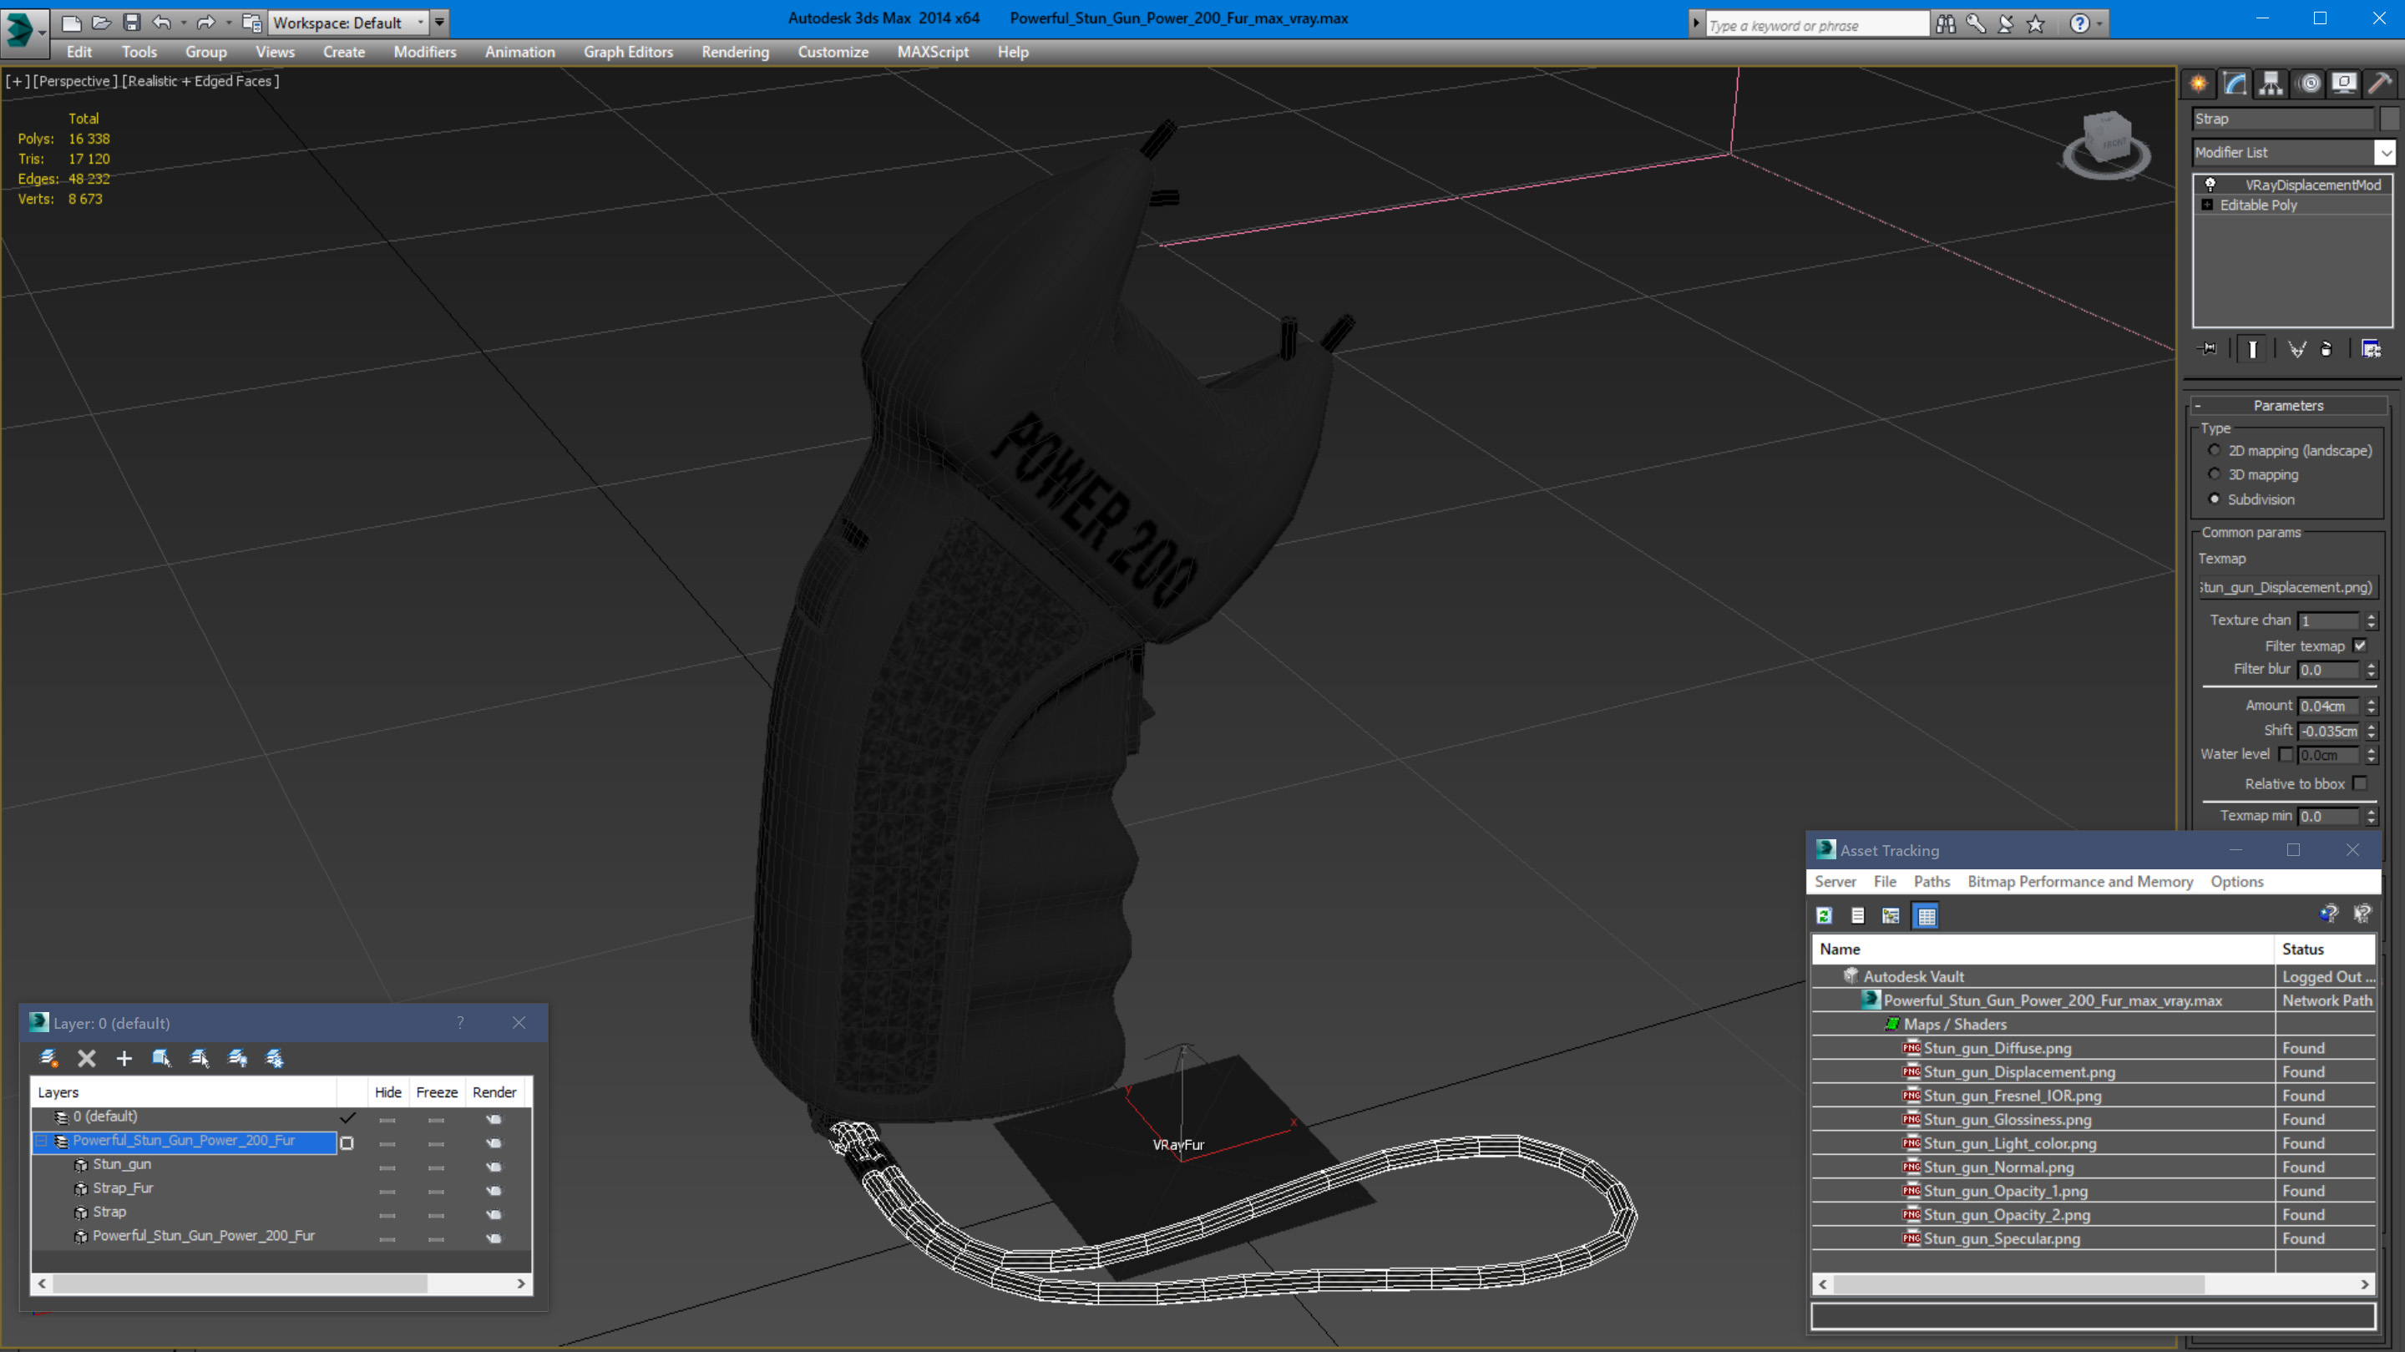
Task: Click the Status column header
Action: [2324, 949]
